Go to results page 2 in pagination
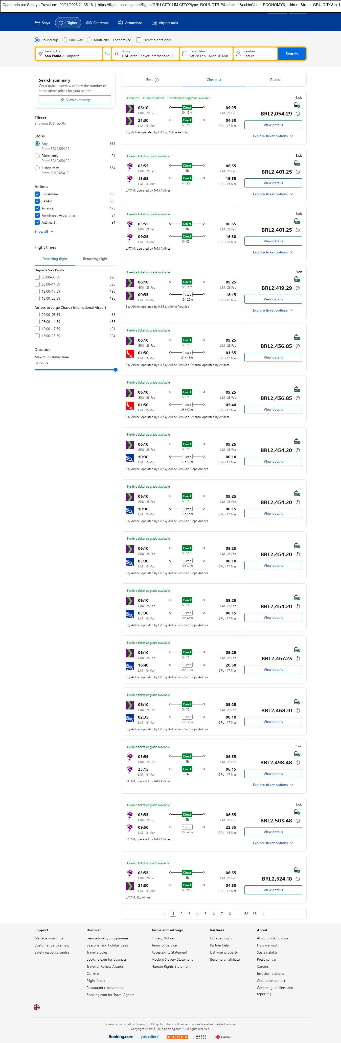This screenshot has height=1043, width=341. click(x=181, y=913)
